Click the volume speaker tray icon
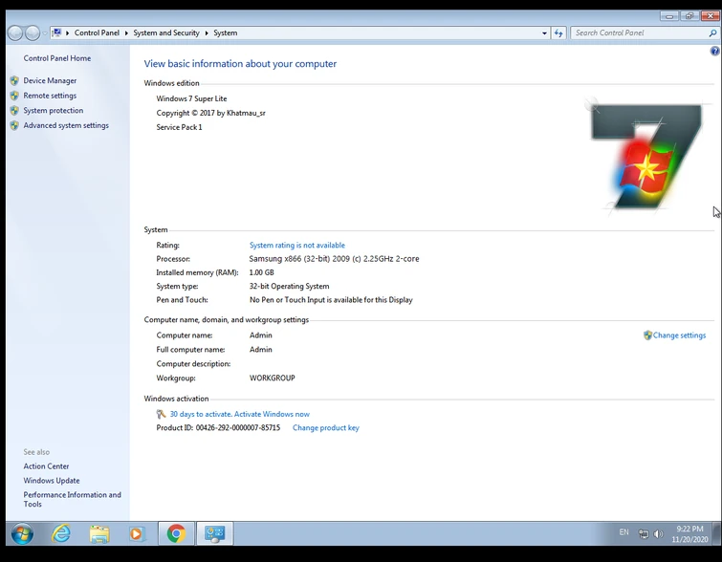722x562 pixels. tap(659, 533)
